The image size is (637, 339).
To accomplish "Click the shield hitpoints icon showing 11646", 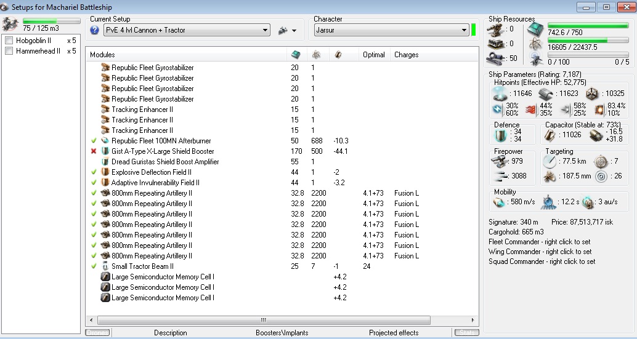I will point(500,94).
